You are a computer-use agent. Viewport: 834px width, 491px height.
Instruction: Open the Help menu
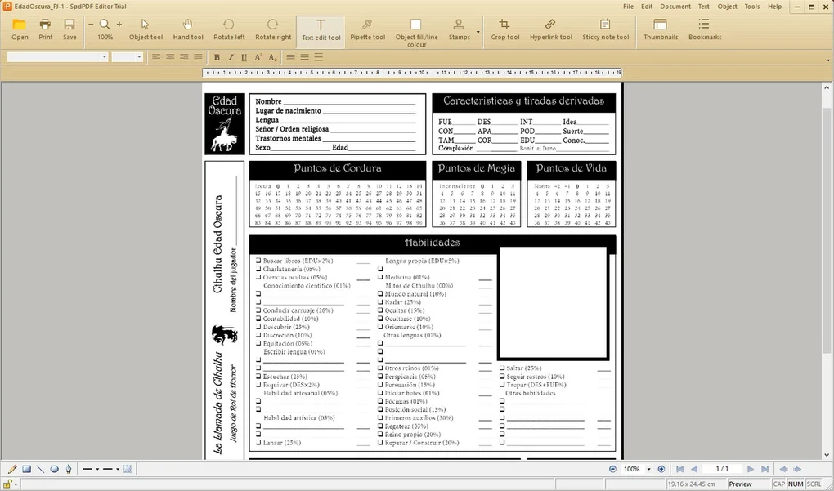click(x=775, y=7)
